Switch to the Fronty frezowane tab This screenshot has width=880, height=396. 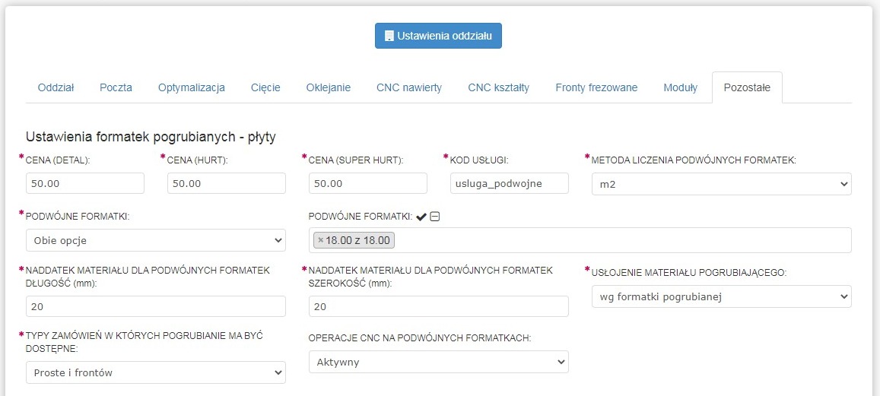tap(596, 87)
